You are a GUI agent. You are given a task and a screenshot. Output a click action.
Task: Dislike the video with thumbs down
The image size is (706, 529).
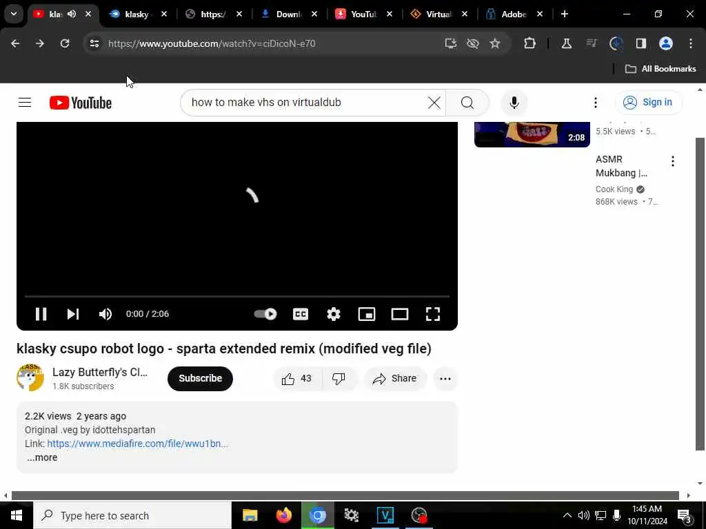click(x=339, y=379)
